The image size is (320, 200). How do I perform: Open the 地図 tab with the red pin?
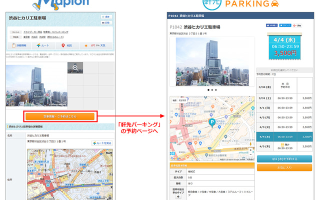pyautogui.click(x=67, y=45)
